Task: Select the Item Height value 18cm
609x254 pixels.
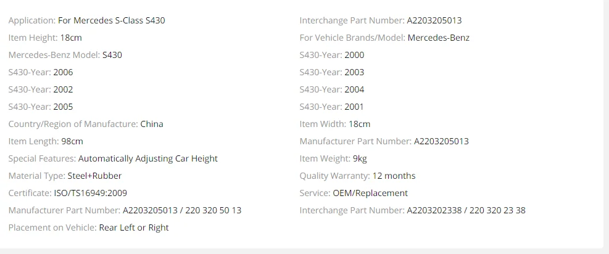Action: coord(71,38)
